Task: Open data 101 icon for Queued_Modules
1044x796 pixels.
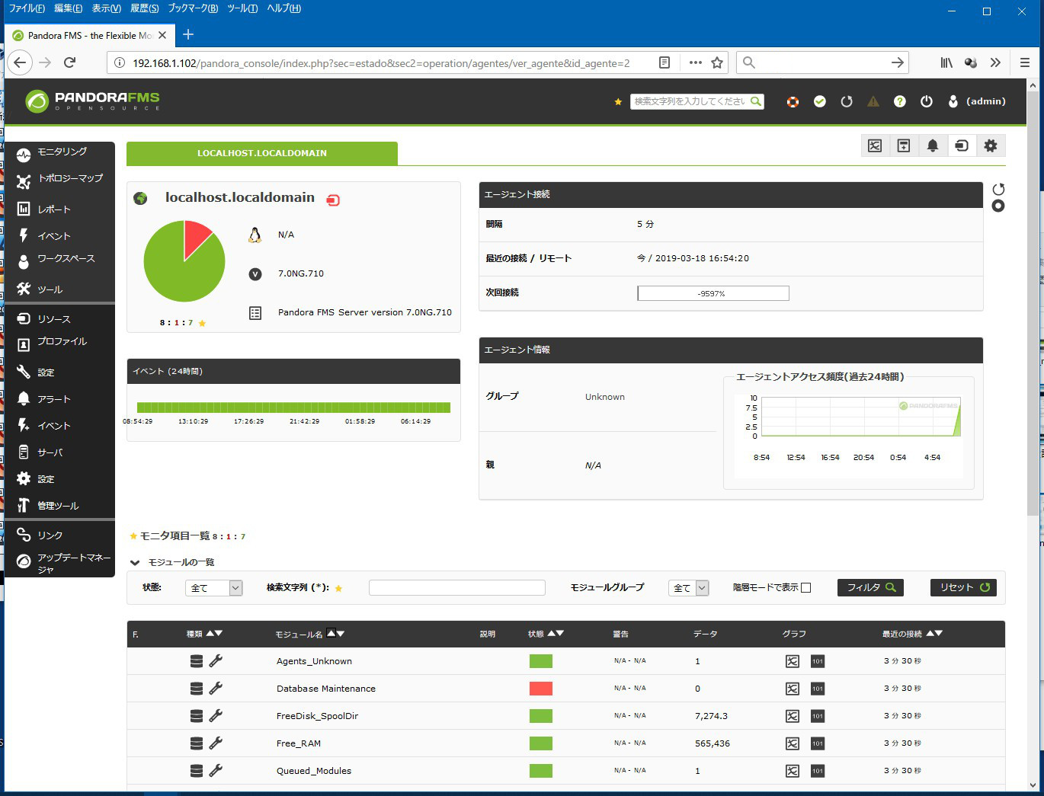Action: tap(818, 771)
